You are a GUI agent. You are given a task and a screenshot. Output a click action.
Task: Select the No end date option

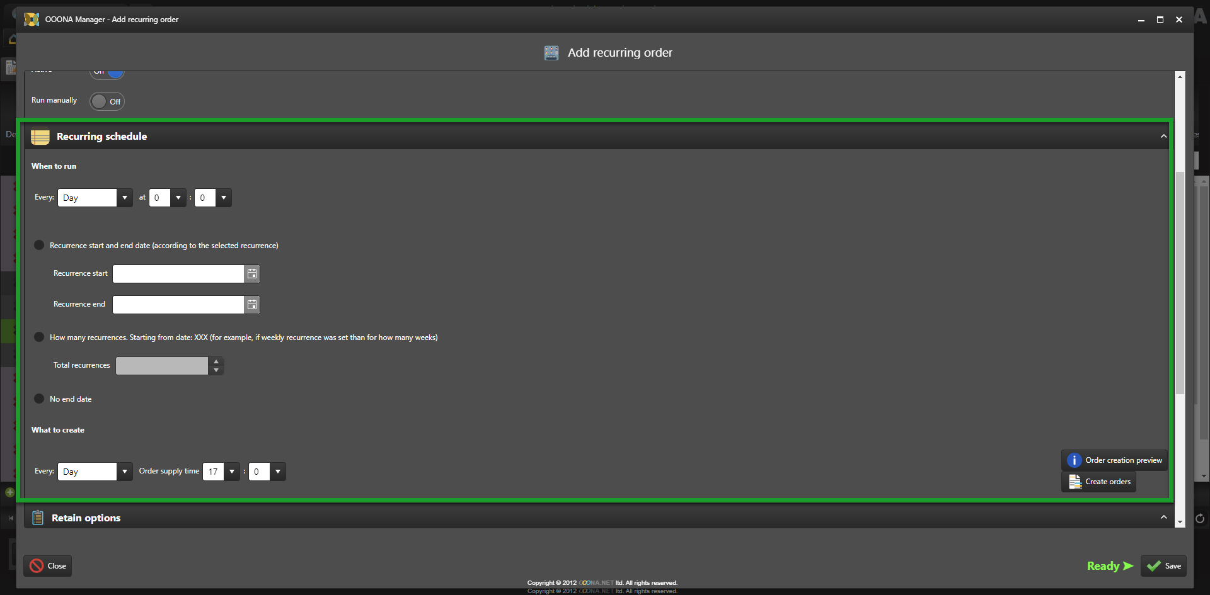click(39, 399)
